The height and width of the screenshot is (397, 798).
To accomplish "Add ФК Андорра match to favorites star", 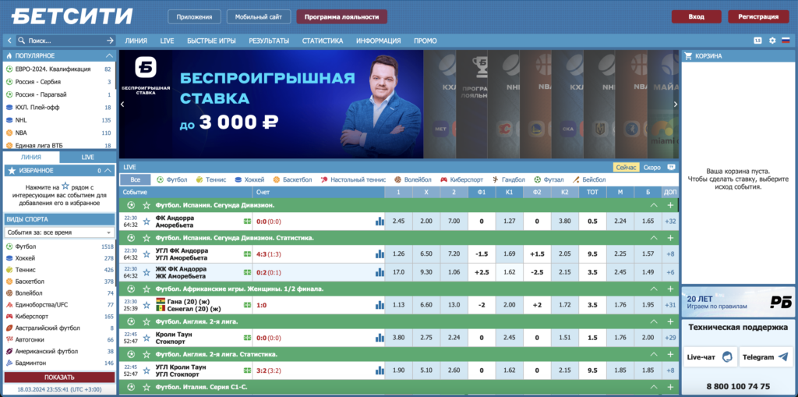I will click(147, 222).
